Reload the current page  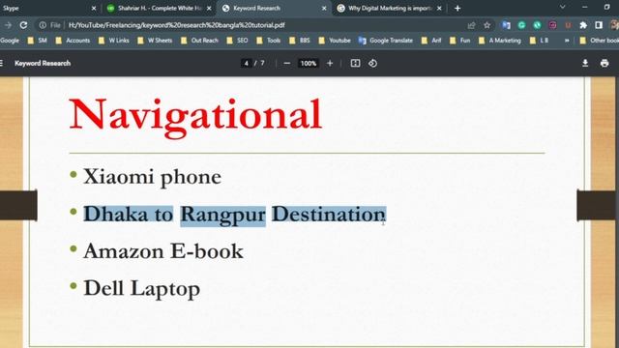[23, 25]
